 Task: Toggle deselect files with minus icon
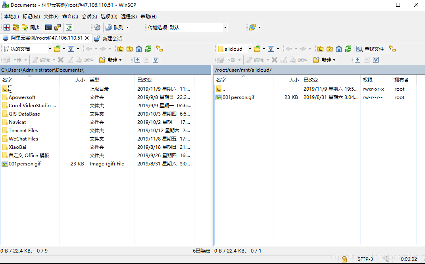366,59
